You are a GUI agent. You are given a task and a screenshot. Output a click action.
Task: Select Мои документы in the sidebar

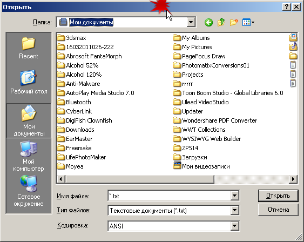point(29,120)
